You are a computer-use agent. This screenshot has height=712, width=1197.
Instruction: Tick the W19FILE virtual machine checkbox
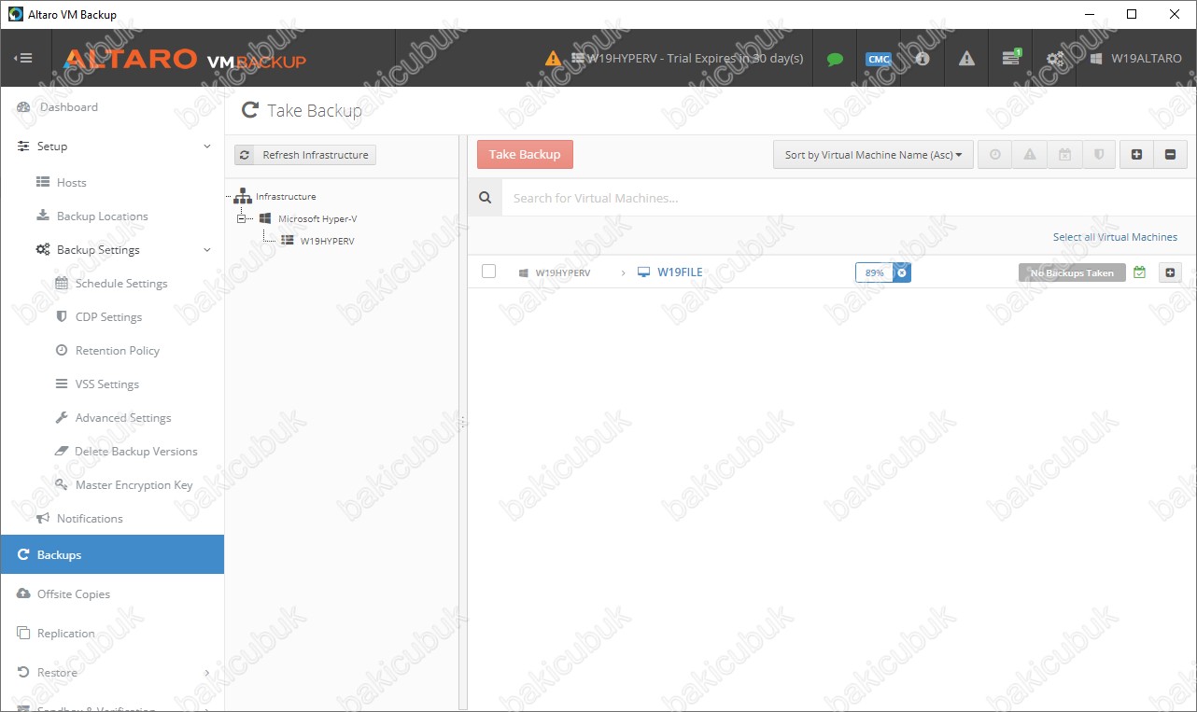click(488, 272)
